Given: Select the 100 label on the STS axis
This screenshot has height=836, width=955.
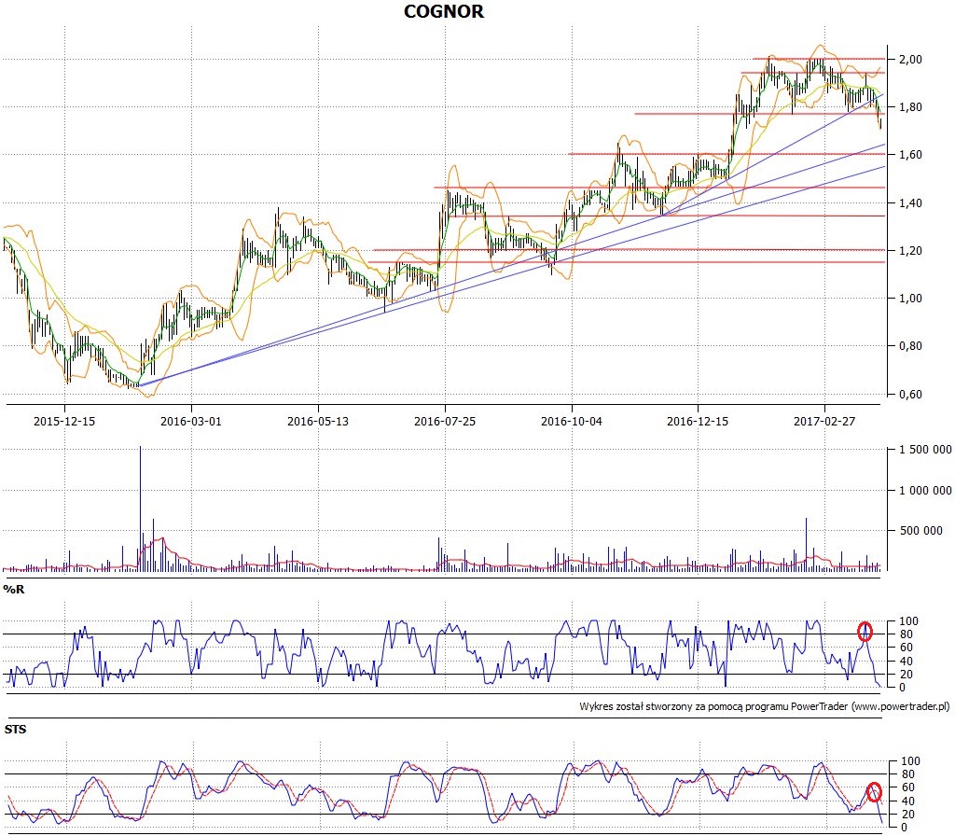Looking at the screenshot, I should coord(910,761).
